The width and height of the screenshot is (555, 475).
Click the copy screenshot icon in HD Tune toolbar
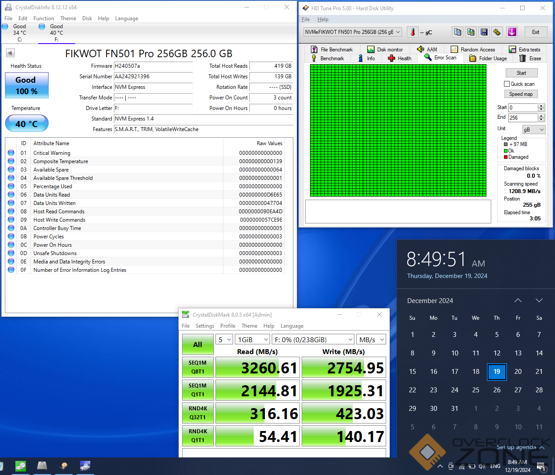471,32
